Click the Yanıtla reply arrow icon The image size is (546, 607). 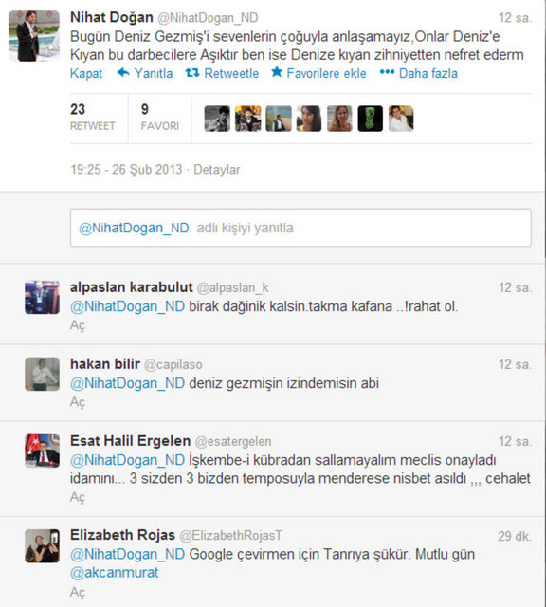[123, 72]
